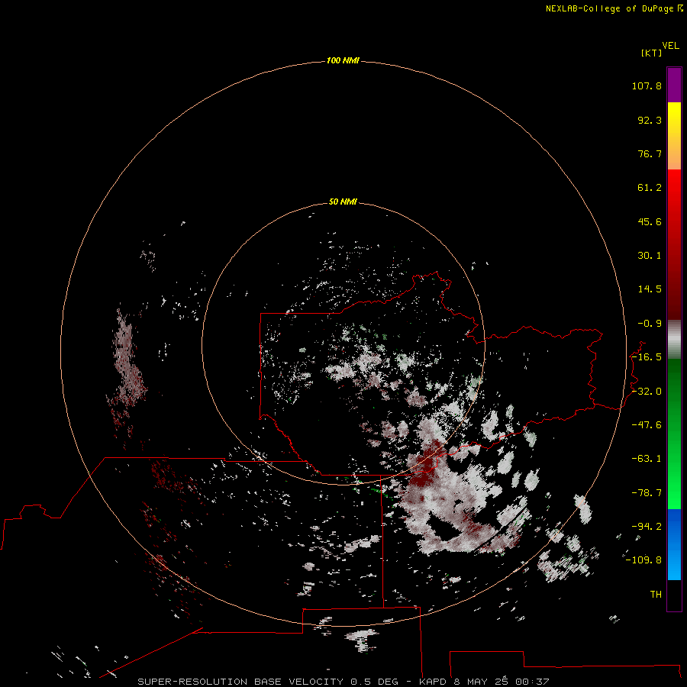Click the -0.9 legend value

pyautogui.click(x=650, y=324)
